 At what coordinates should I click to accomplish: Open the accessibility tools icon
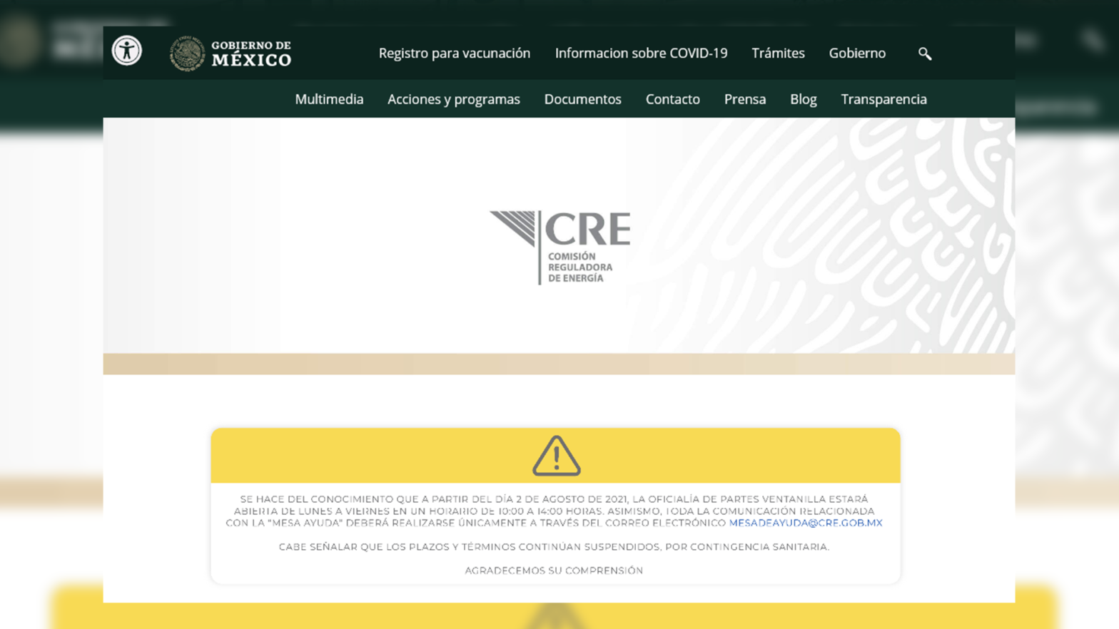127,51
